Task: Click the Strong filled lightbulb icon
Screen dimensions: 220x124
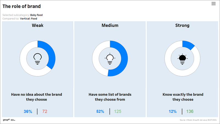Action: click(x=182, y=58)
